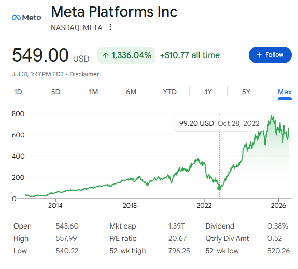
Task: Switch to the 6M time range
Action: pos(131,92)
